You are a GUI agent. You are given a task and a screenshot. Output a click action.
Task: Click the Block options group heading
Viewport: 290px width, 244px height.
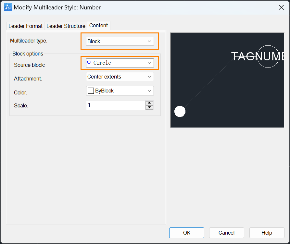[28, 54]
